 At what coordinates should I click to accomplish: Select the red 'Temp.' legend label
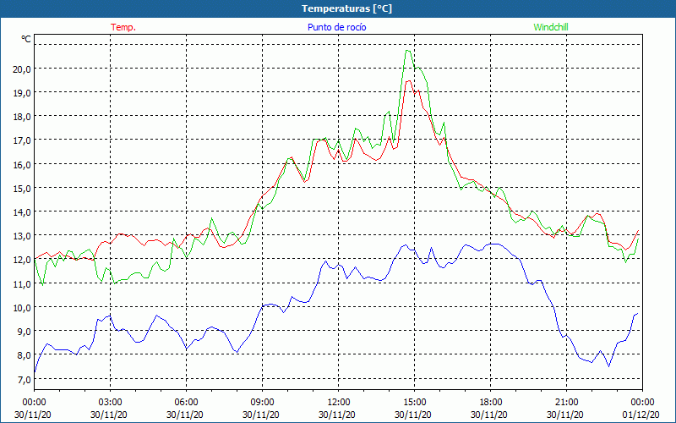pos(123,27)
